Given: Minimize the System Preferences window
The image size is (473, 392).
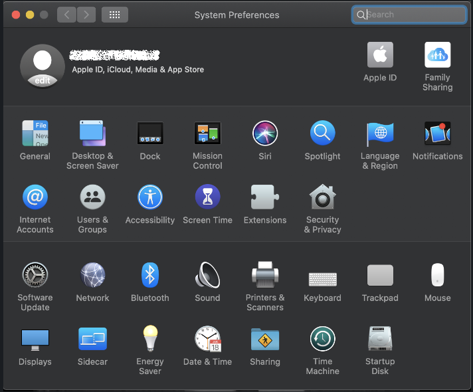Looking at the screenshot, I should (30, 15).
